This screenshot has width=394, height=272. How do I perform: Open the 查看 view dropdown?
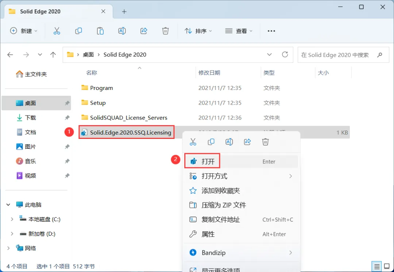click(239, 31)
